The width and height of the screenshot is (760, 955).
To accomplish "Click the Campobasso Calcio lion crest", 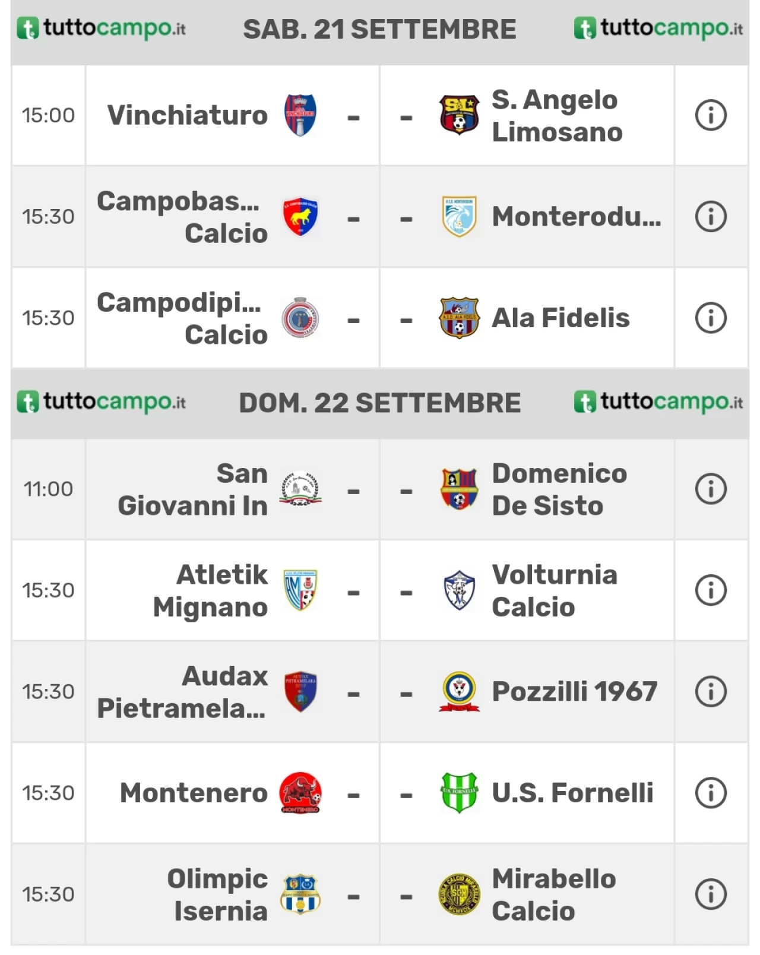I will tap(300, 217).
